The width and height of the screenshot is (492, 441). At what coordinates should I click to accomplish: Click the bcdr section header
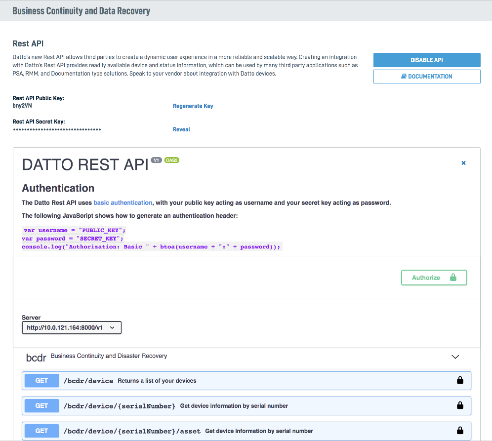click(36, 357)
